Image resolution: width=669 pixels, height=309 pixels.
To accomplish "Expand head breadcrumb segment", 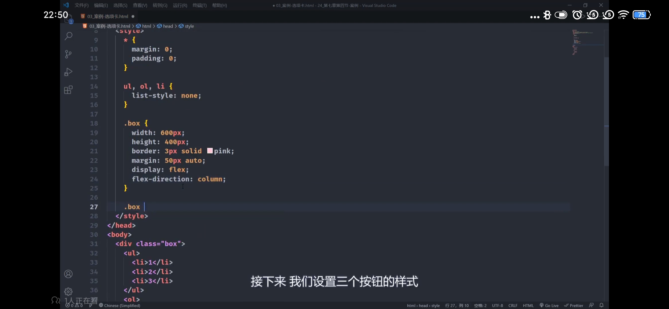I will 168,26.
